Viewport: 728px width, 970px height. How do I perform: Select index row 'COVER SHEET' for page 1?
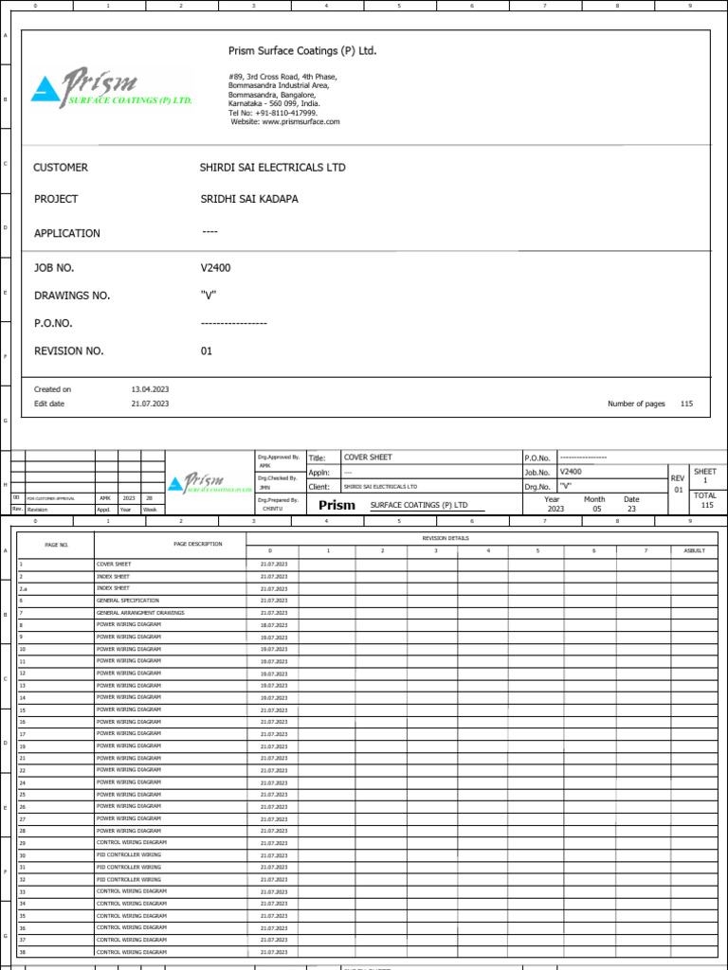(x=114, y=565)
